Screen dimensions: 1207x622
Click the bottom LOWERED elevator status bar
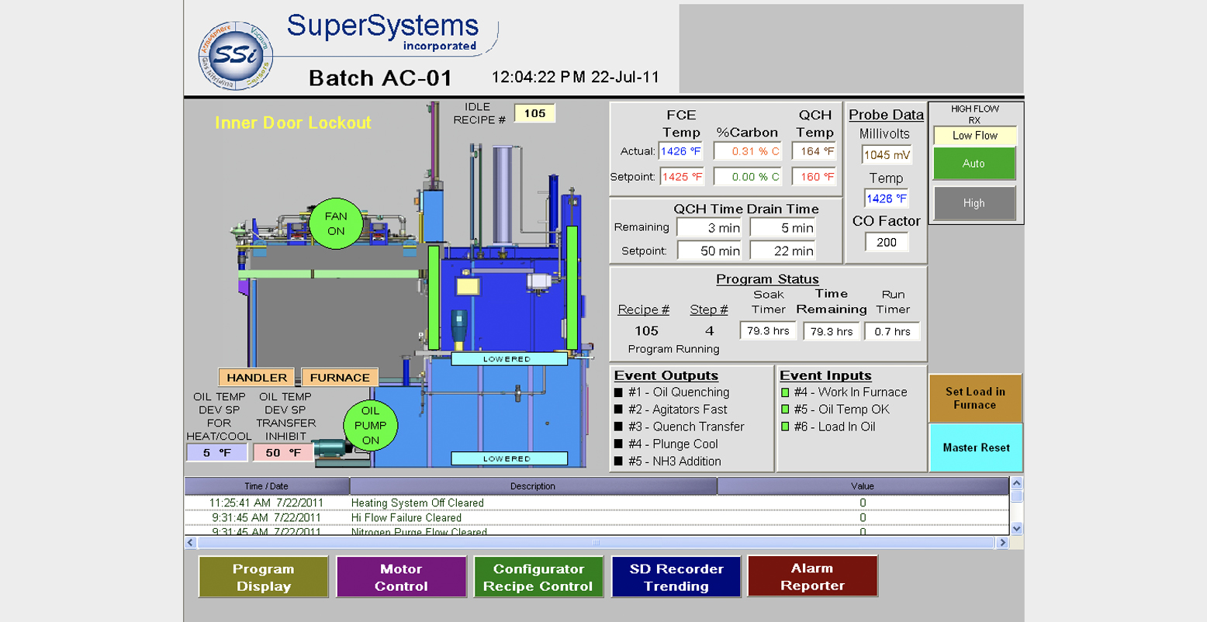[x=509, y=458]
